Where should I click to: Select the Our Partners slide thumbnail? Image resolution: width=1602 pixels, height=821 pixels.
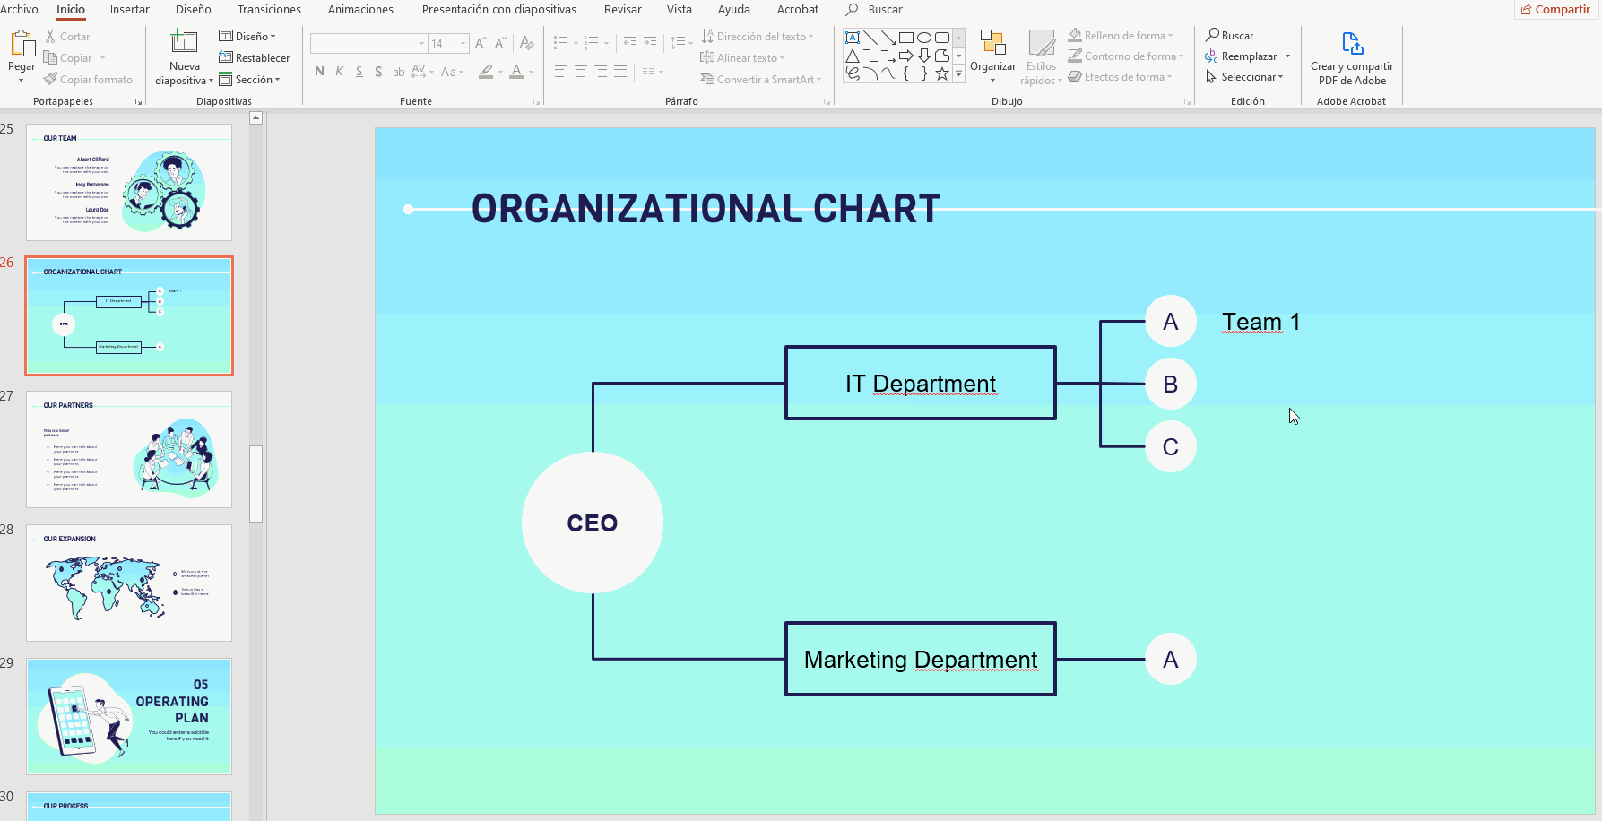pyautogui.click(x=129, y=449)
